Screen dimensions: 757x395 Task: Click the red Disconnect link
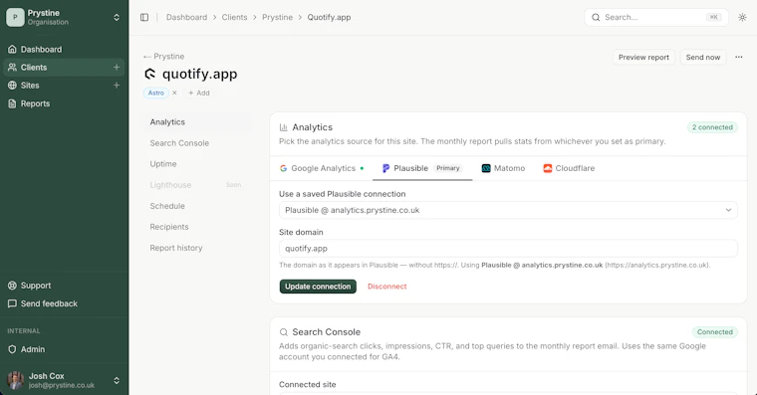(387, 287)
